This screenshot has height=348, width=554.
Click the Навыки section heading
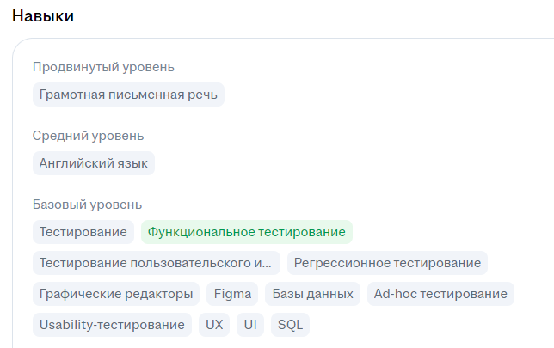(42, 16)
